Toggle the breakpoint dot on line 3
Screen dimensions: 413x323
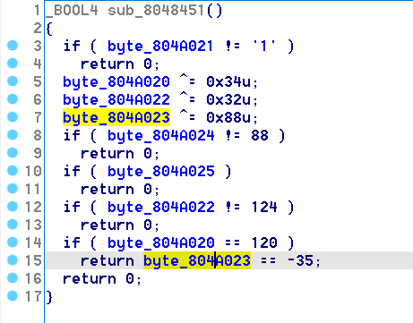[13, 46]
